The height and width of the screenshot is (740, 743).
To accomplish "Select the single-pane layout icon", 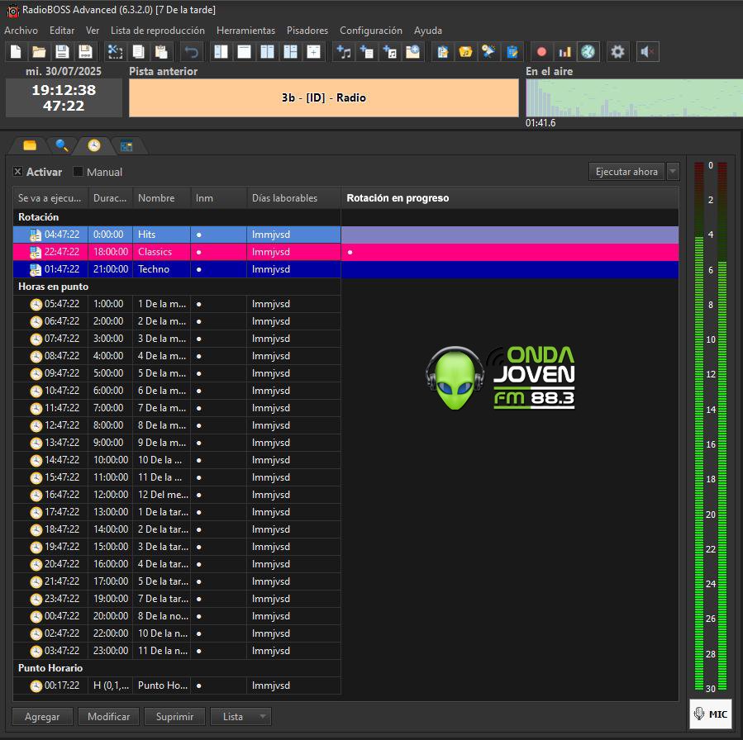I will (244, 51).
